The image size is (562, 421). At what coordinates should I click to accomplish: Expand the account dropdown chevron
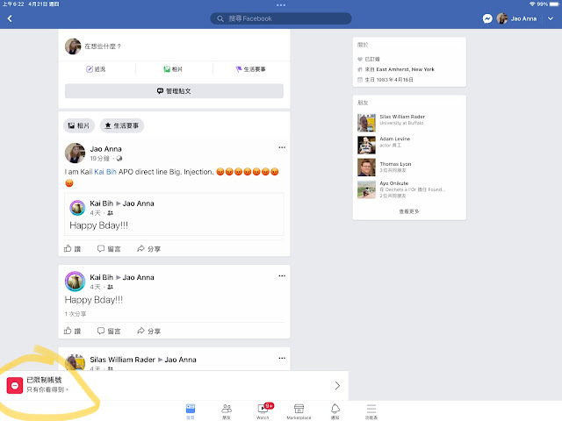click(x=551, y=18)
